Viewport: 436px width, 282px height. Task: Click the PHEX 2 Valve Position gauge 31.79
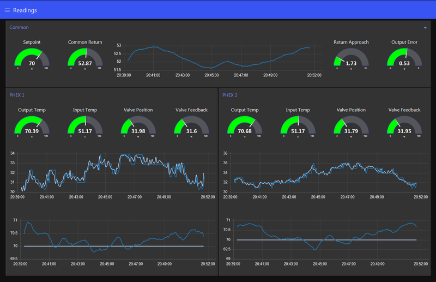[351, 125]
